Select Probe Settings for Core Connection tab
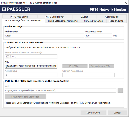The height and width of the screenshot is (117, 129). pos(23,21)
